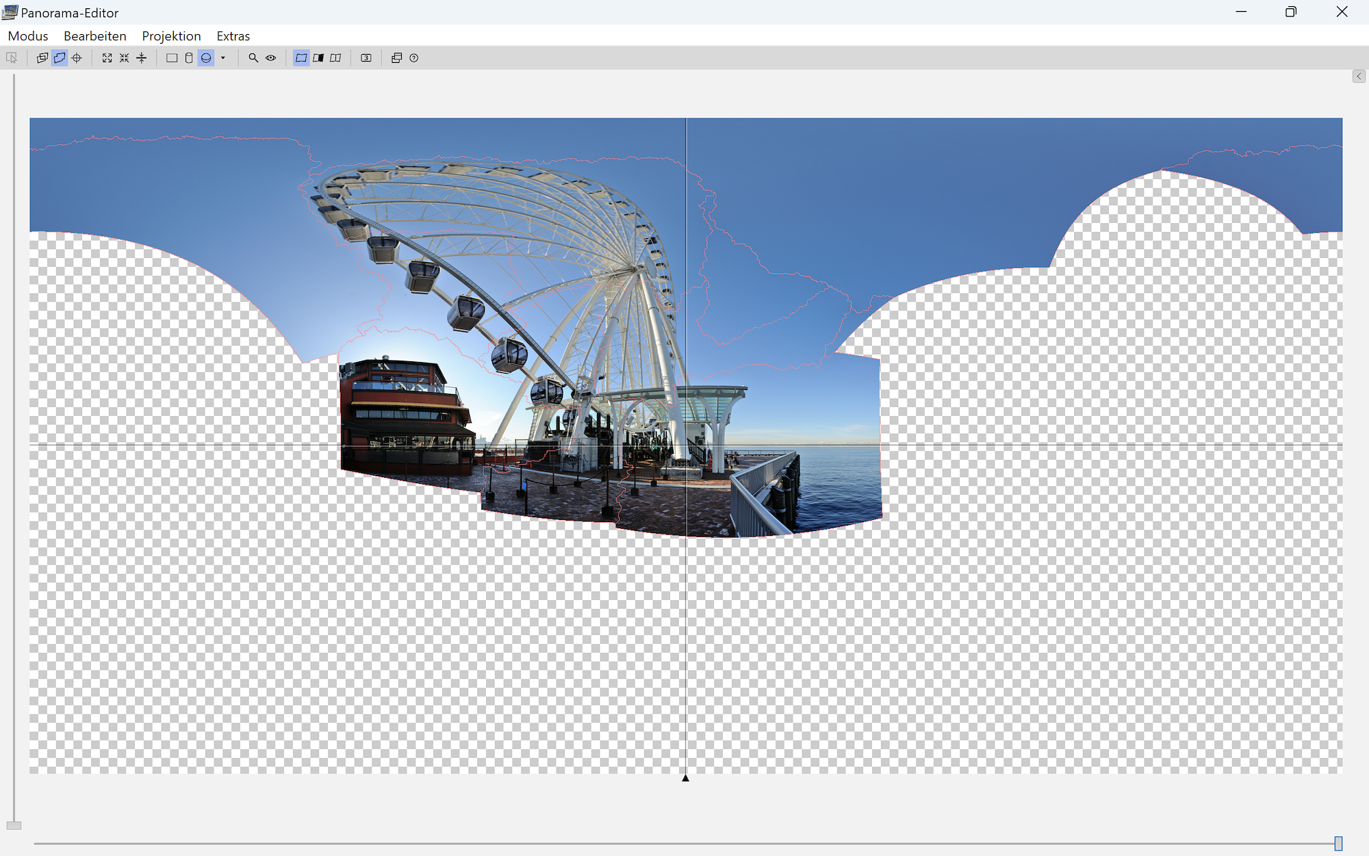1369x856 pixels.
Task: Click the fit panorama expand arrows icon
Action: pyautogui.click(x=107, y=58)
